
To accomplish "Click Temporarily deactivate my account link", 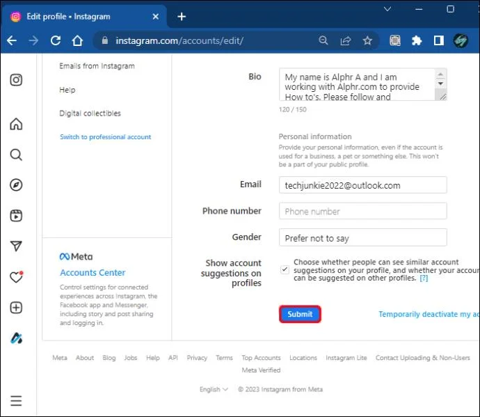I will coord(429,315).
